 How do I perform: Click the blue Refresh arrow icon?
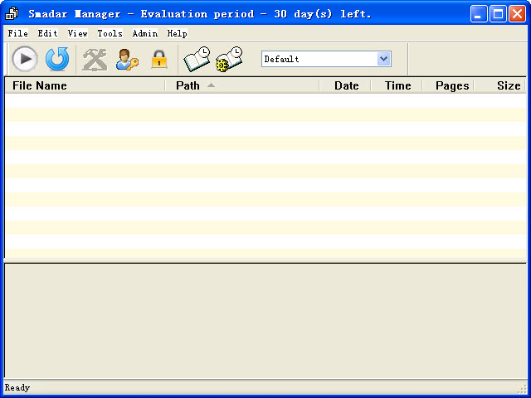click(57, 59)
